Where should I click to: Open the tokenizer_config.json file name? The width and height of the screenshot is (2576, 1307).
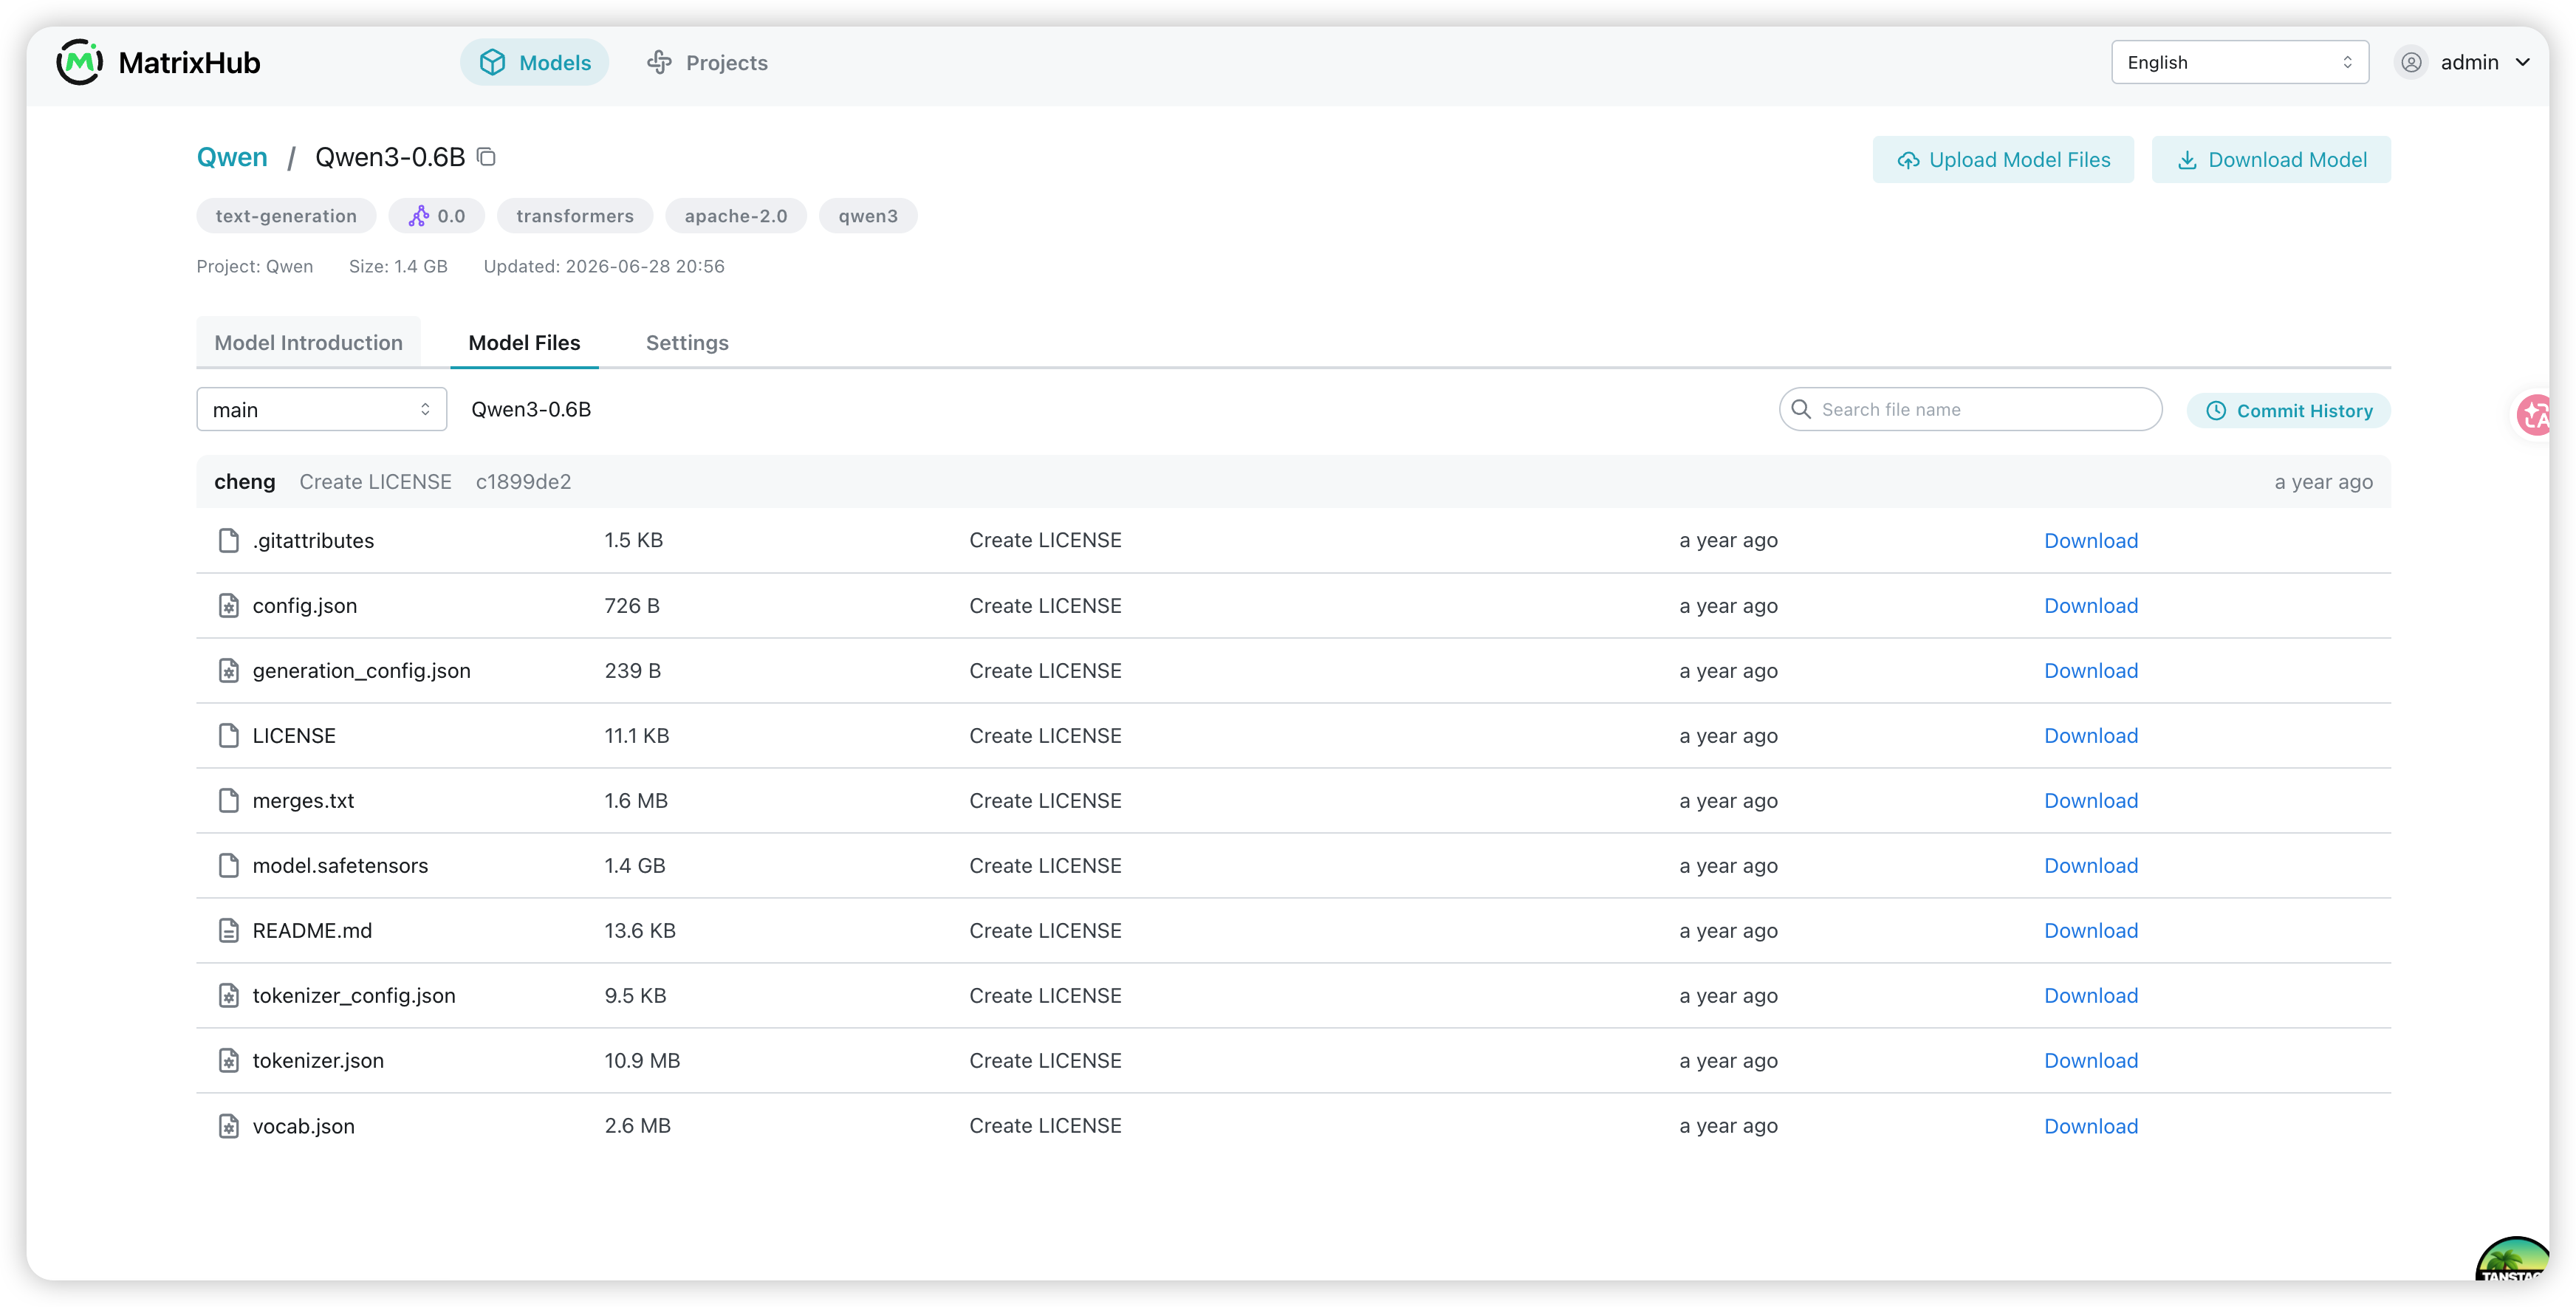click(354, 995)
